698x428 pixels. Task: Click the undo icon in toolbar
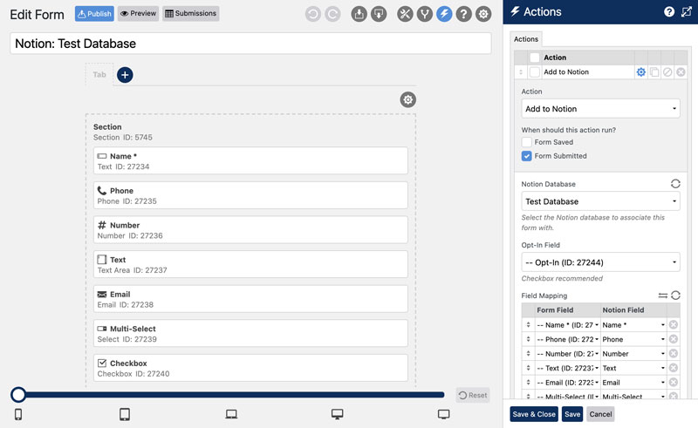click(313, 14)
